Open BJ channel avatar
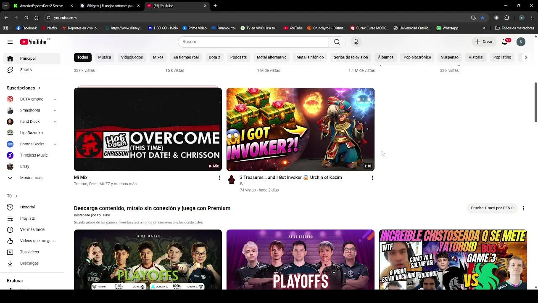 [231, 180]
